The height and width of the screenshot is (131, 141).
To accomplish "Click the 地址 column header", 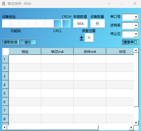I will coord(25,51).
